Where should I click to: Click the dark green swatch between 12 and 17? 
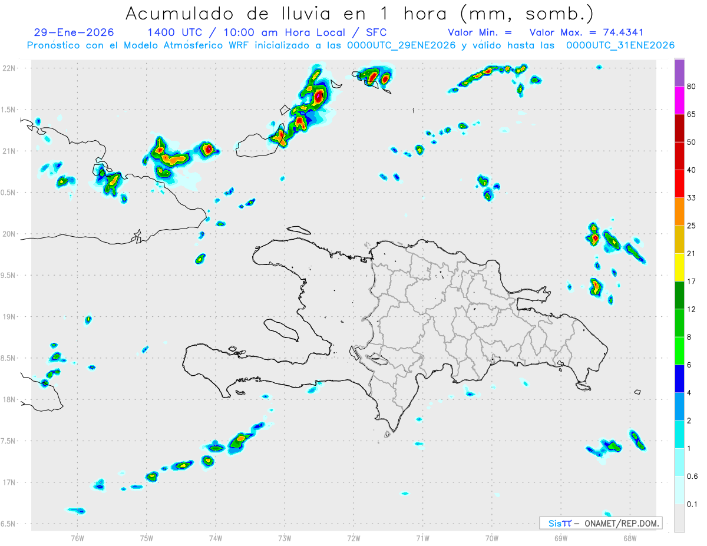pos(679,295)
